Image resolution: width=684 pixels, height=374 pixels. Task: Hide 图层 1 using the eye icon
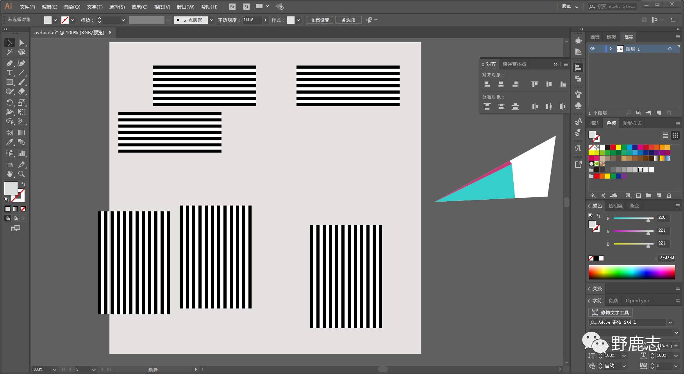click(x=592, y=49)
